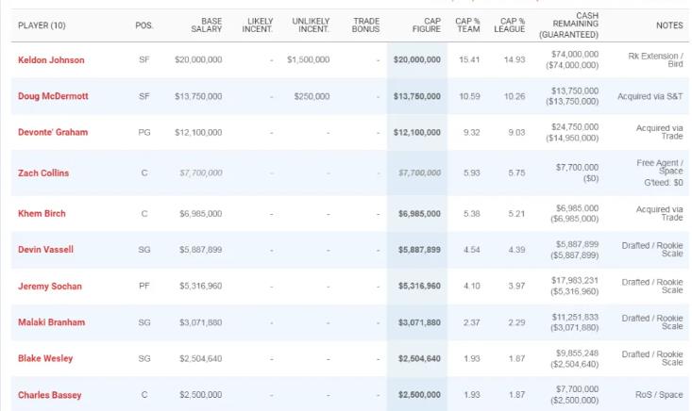The width and height of the screenshot is (692, 411).
Task: Select the $250,000 unlikely incentive cell
Action: pyautogui.click(x=312, y=96)
